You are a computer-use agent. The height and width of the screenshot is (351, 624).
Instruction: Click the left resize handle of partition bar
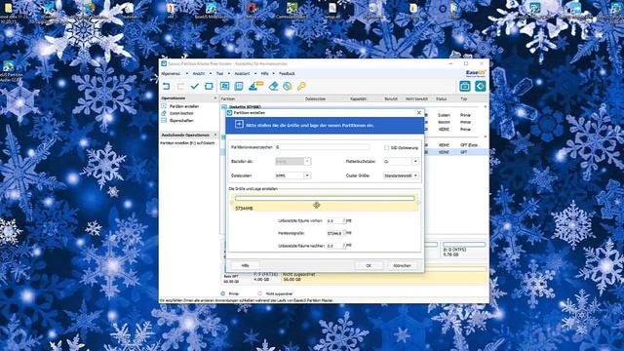point(232,203)
